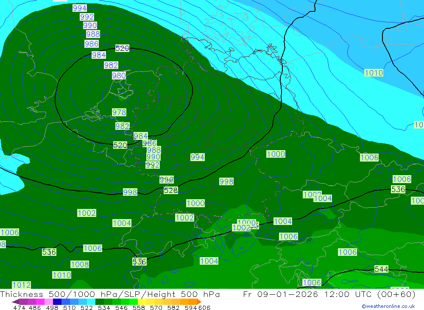
Task: Click legend value 498
Action: (52, 308)
